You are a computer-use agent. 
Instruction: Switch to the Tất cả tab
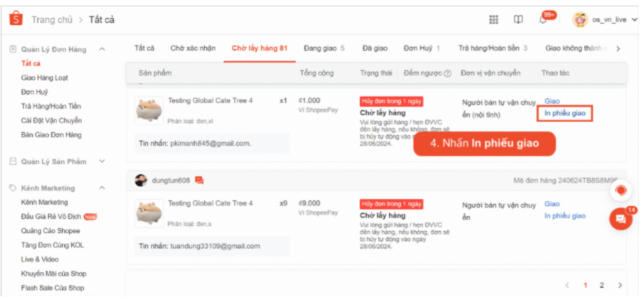pyautogui.click(x=144, y=48)
